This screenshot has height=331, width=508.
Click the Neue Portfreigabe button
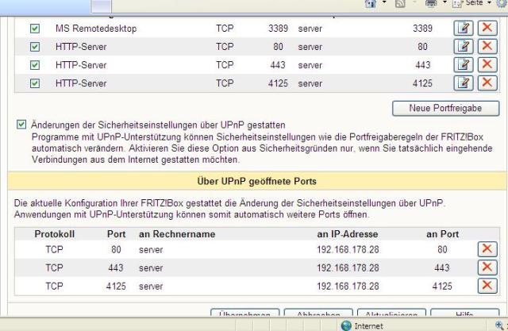click(445, 108)
